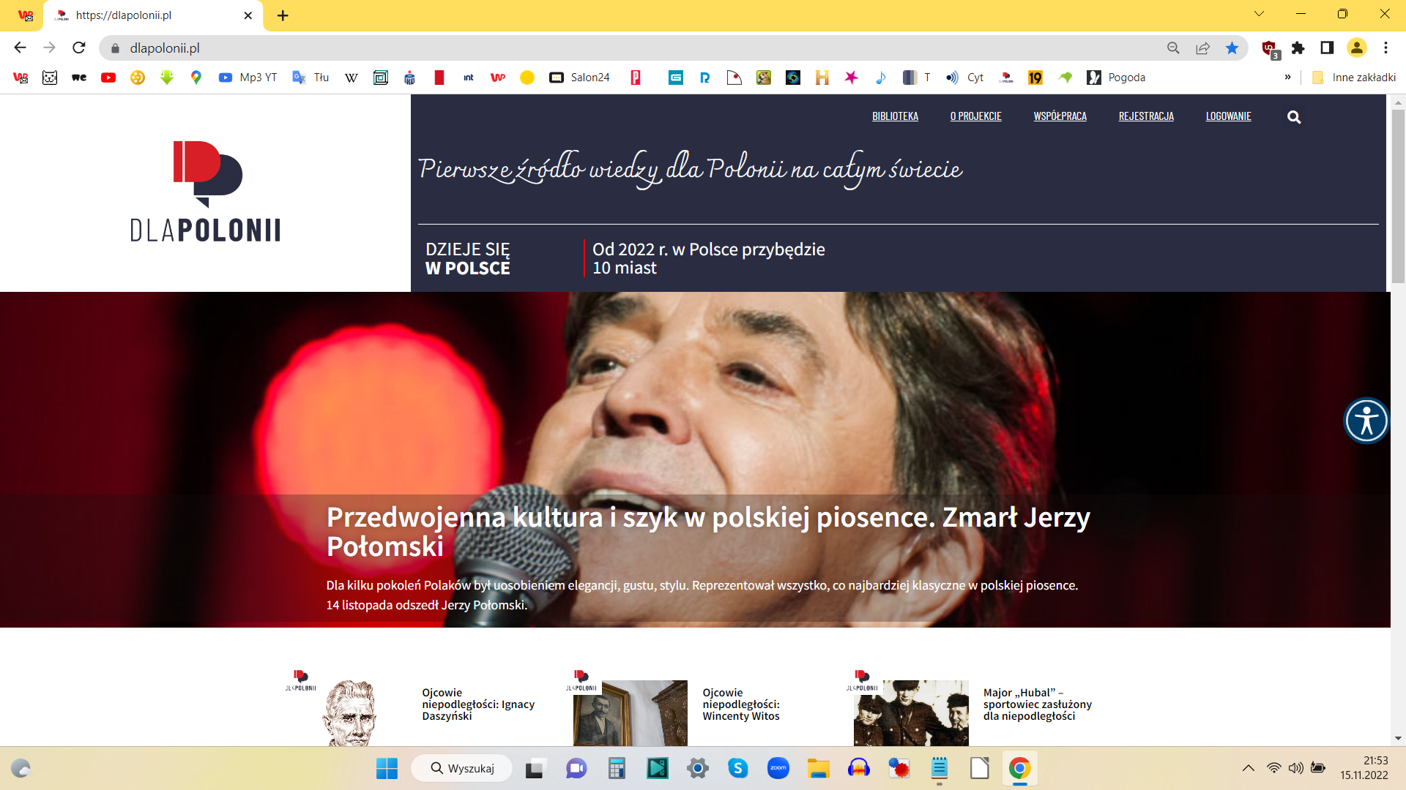Image resolution: width=1406 pixels, height=790 pixels.
Task: Click the website search magnifier icon
Action: click(1294, 117)
